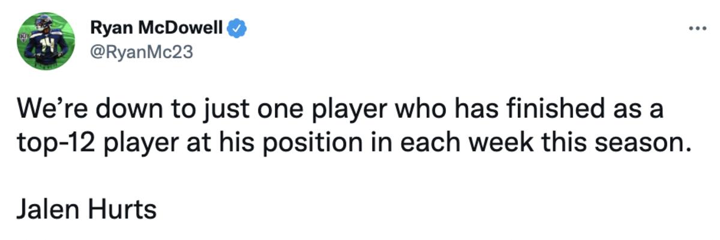Click the Ryan McDowell display name

point(157,28)
